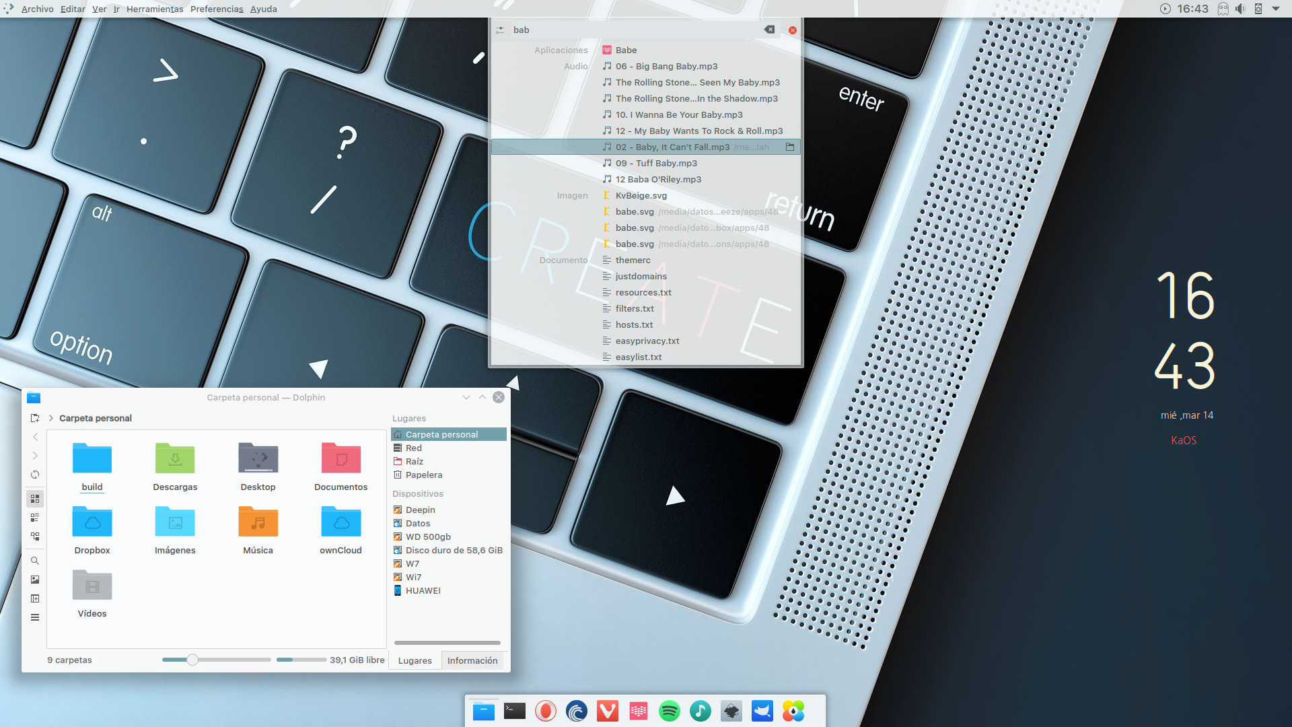Reload the current Dolphin folder
Viewport: 1292px width, 727px height.
pos(35,475)
